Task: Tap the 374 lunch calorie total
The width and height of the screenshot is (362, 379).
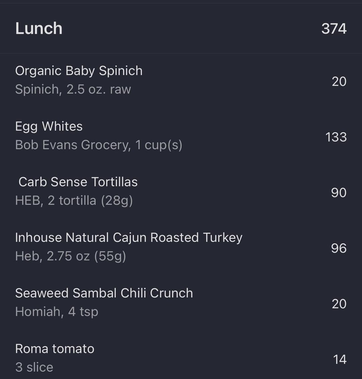Action: [334, 28]
